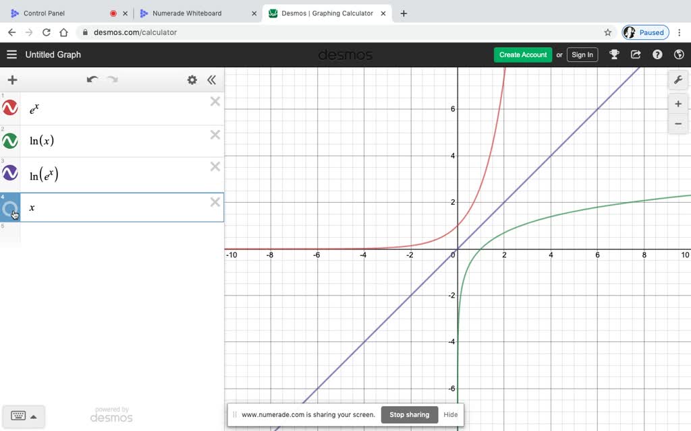Screen dimensions: 691x431
Task: Share the graph
Action: [636, 55]
